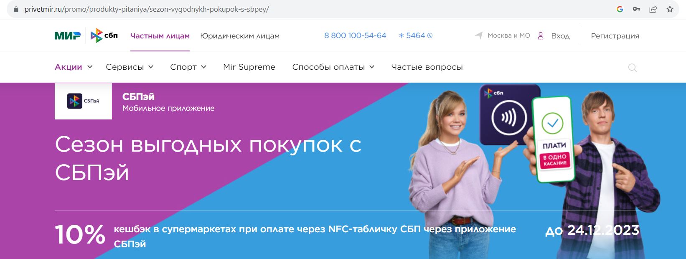Call the 8 800 100-54-64 phone link

(x=355, y=36)
